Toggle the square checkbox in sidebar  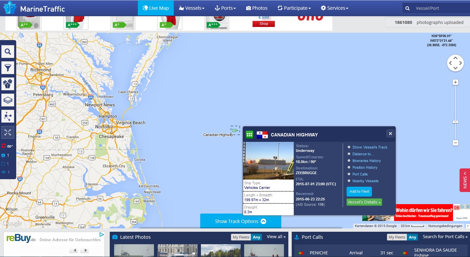click(x=3, y=164)
